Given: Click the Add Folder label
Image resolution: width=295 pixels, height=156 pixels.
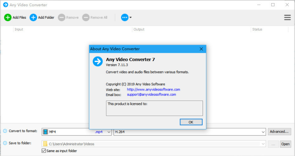Looking at the screenshot, I should [x=46, y=18].
